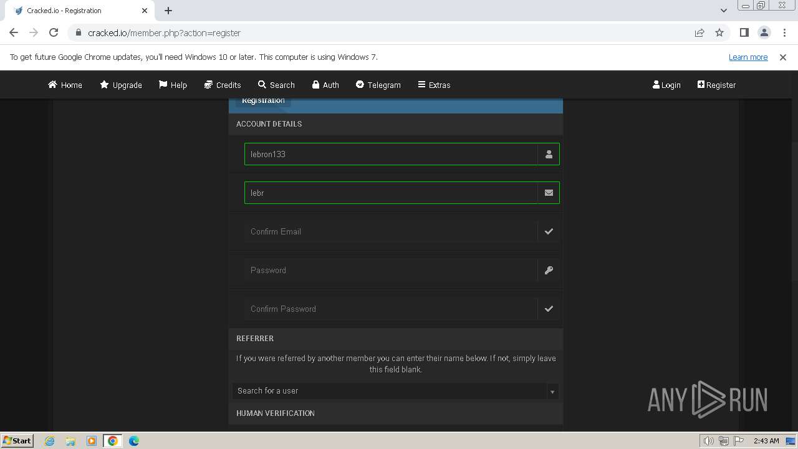Open the Upgrade page
The image size is (798, 449).
coord(121,85)
